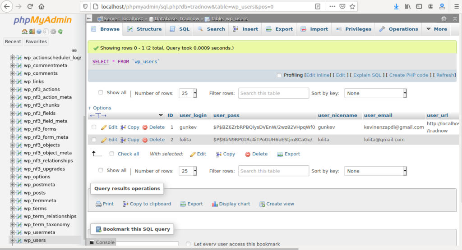Select wp_usermeta in table tree

[x=40, y=232]
